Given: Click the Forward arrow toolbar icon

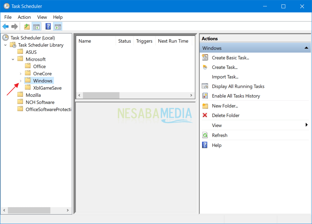Looking at the screenshot, I should pos(14,26).
